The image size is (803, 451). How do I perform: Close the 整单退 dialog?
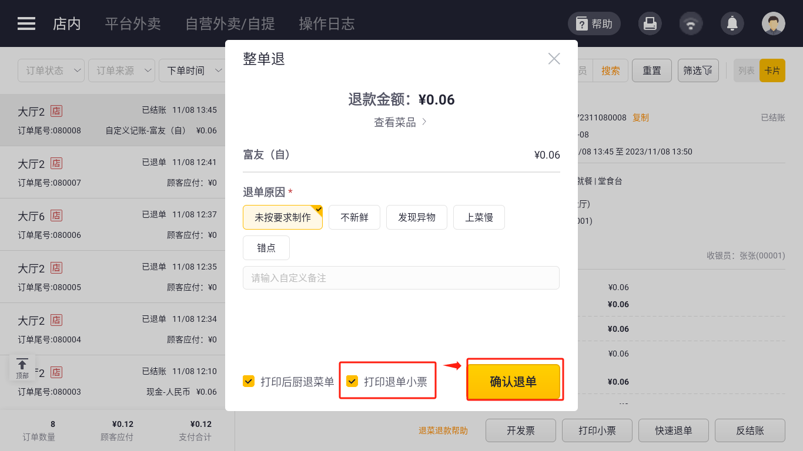click(x=554, y=59)
